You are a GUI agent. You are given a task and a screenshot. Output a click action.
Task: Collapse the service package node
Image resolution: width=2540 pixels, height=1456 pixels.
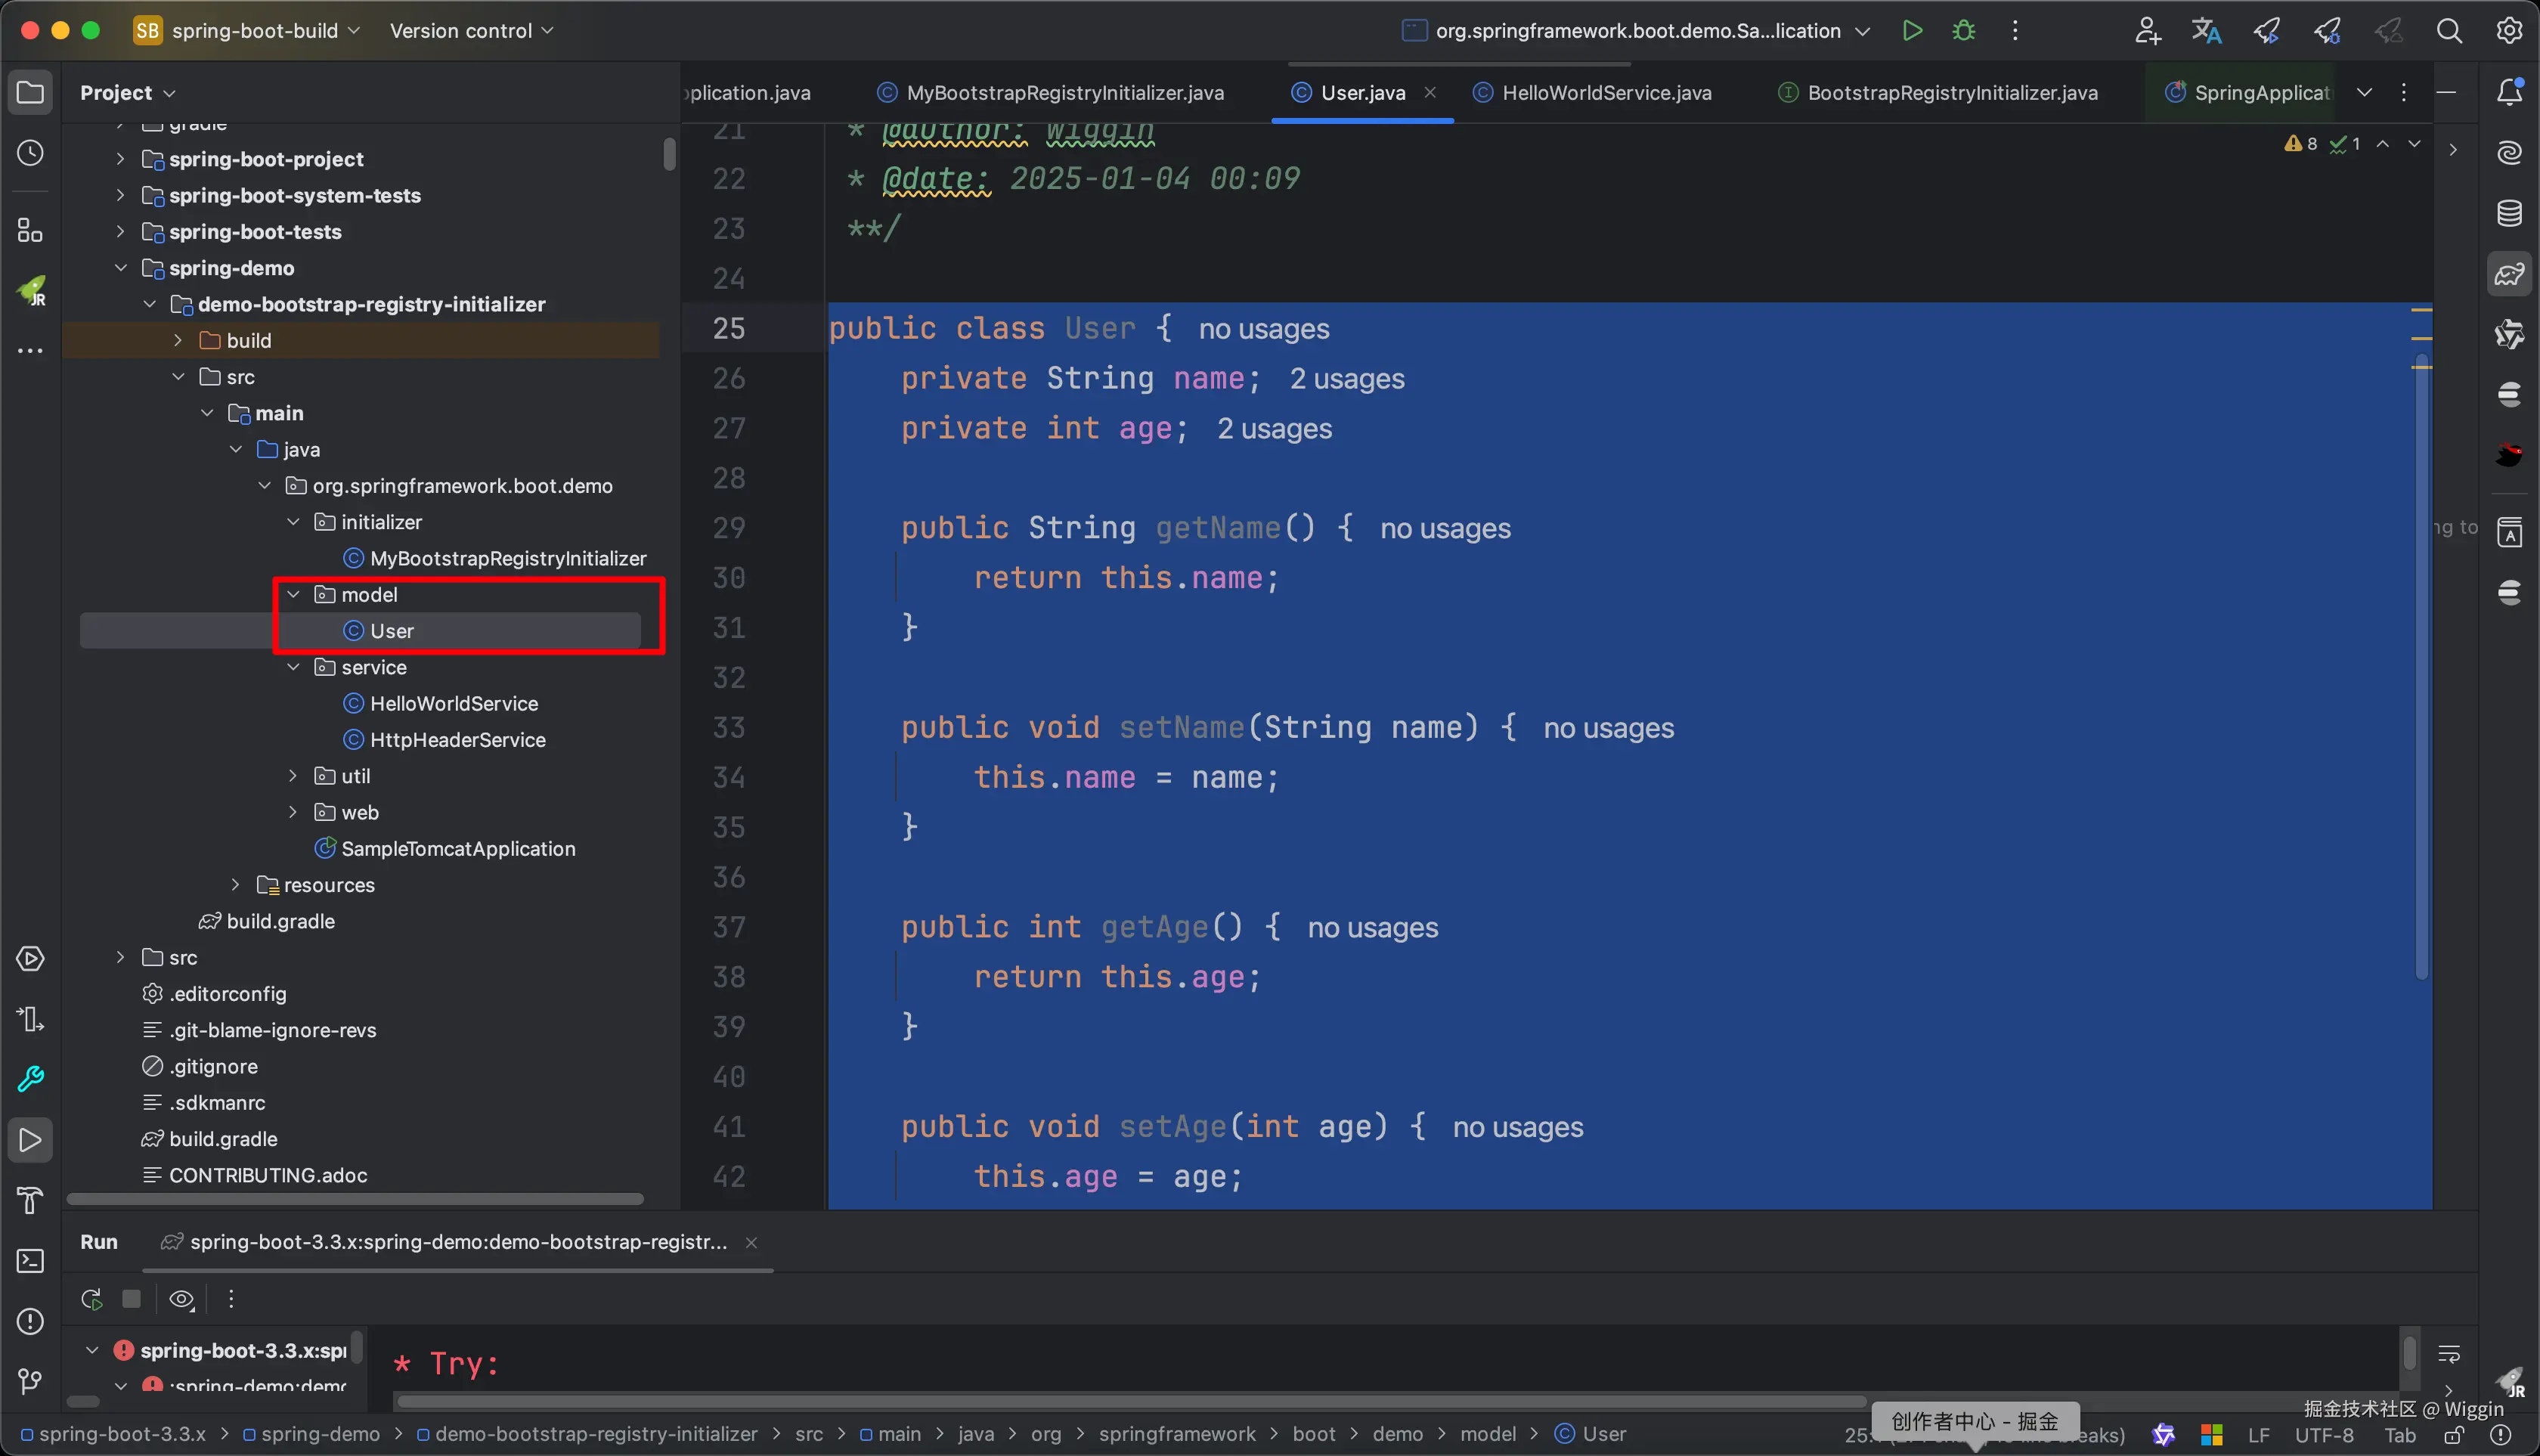pyautogui.click(x=293, y=667)
